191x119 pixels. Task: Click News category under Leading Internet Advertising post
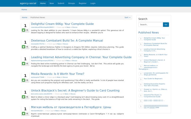(x=68, y=61)
